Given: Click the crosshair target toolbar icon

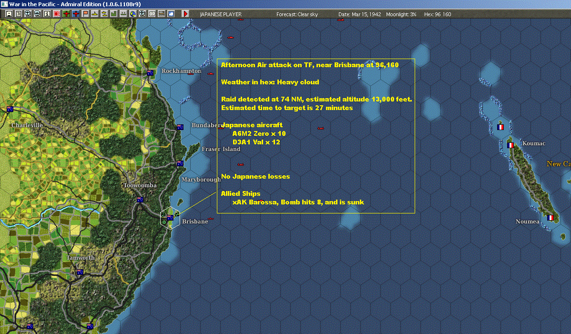Looking at the screenshot, I should coord(143,14).
